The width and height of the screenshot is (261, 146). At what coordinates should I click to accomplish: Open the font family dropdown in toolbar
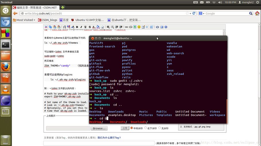point(69,27)
